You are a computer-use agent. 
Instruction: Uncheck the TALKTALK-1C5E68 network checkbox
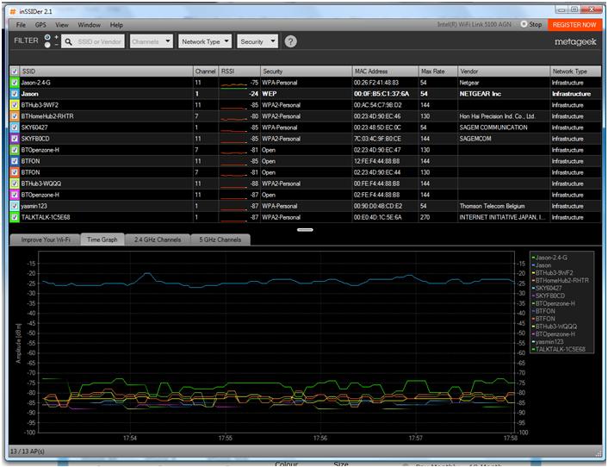(15, 217)
